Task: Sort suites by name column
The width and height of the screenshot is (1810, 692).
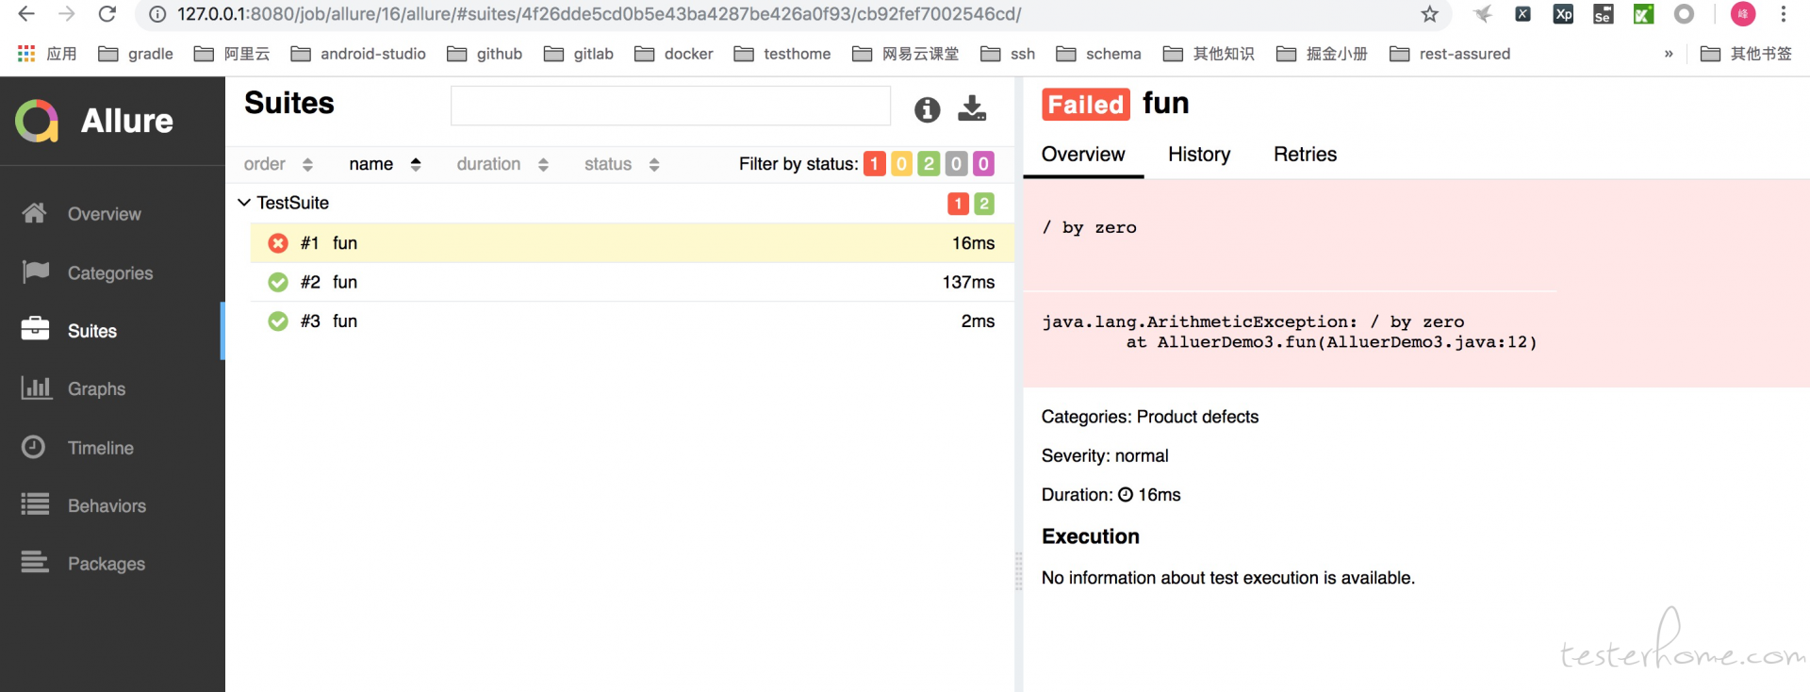Action: tap(385, 164)
